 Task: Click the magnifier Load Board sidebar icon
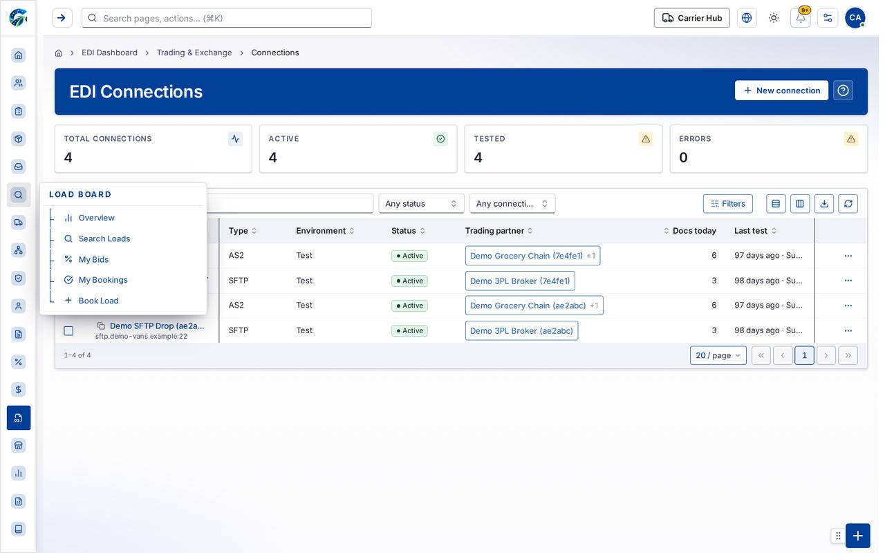pos(19,195)
